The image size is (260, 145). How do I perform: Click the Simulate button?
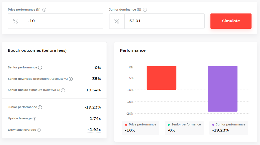click(231, 21)
